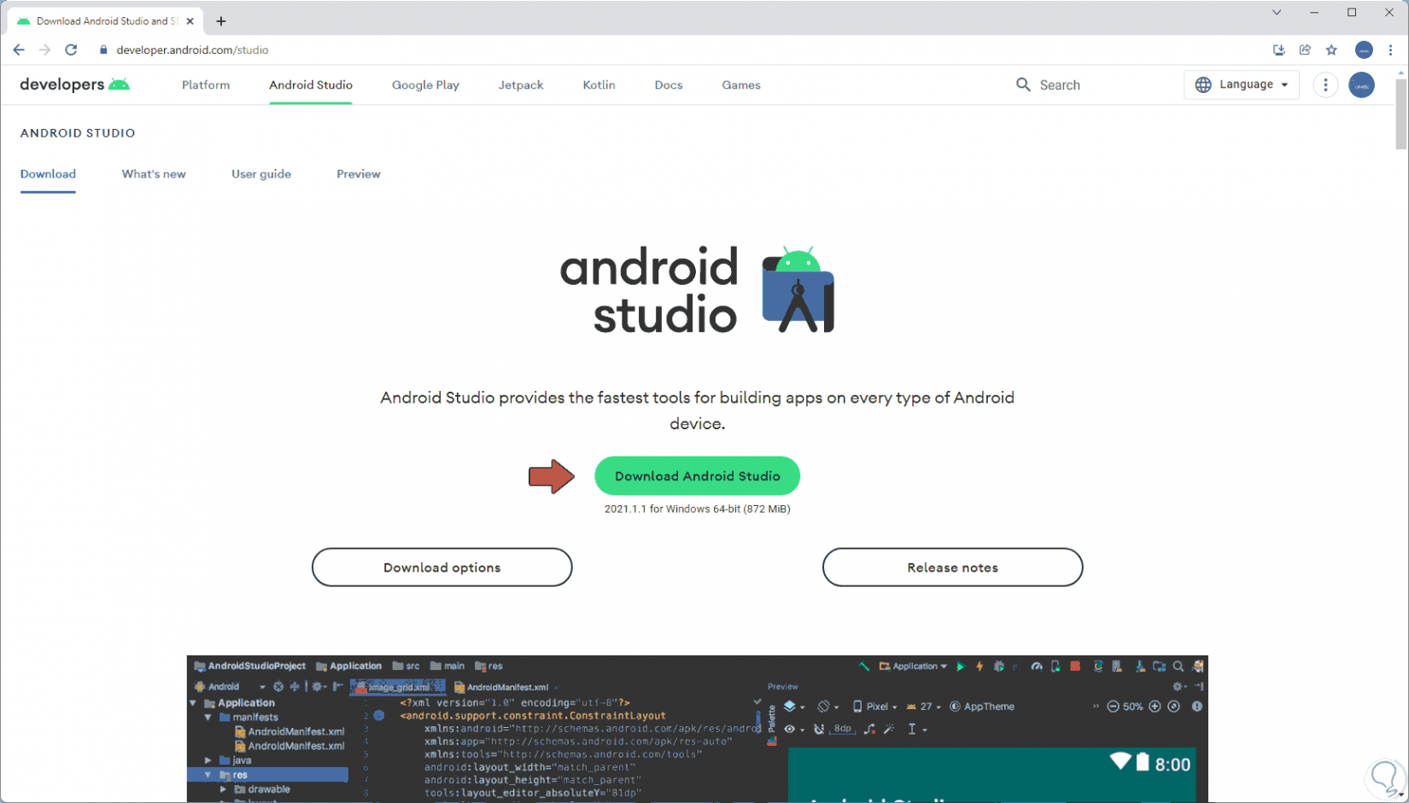
Task: Navigate to Jetpack
Action: [x=521, y=85]
